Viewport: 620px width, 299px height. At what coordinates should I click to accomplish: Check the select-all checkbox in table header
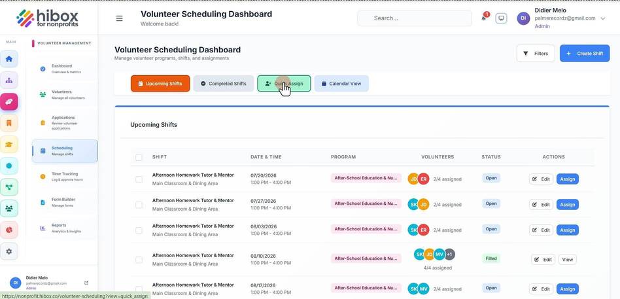tap(139, 158)
